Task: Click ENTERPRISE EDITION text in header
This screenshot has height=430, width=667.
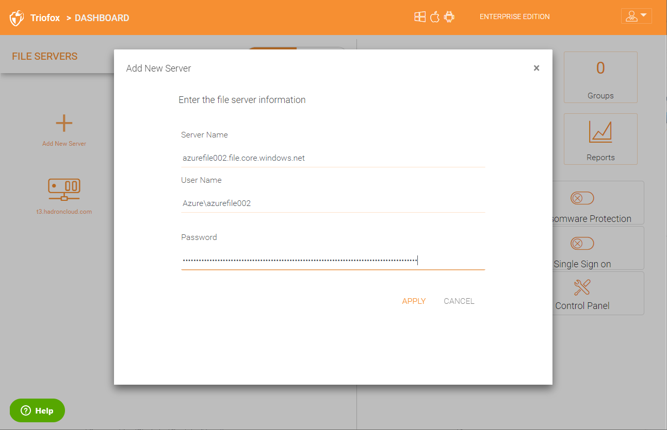Action: click(515, 16)
